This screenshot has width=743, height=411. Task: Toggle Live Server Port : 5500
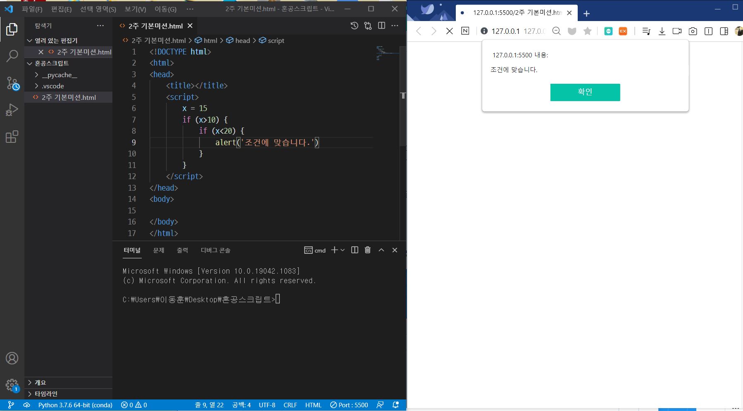click(349, 405)
